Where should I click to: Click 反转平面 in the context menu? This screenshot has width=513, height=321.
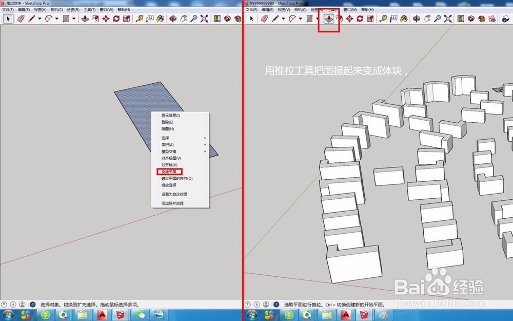169,172
